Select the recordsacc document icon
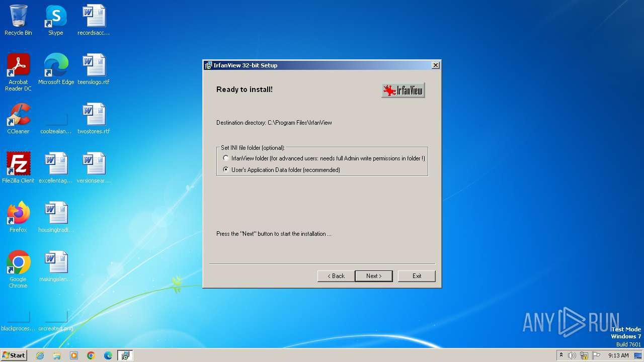Screen dimensions: 644x362 pyautogui.click(x=94, y=20)
